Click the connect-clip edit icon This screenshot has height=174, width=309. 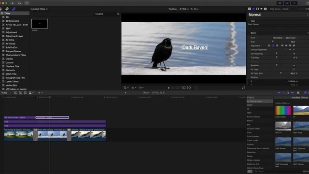(x=15, y=93)
